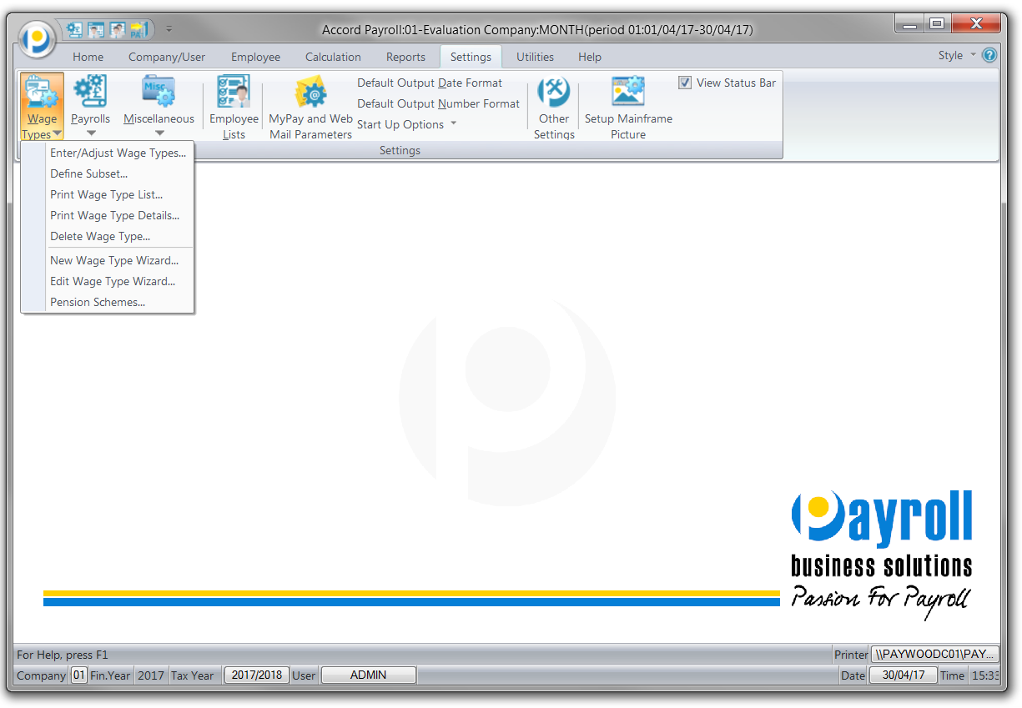The image size is (1022, 708).
Task: Open the Style dropdown menu
Action: (955, 56)
